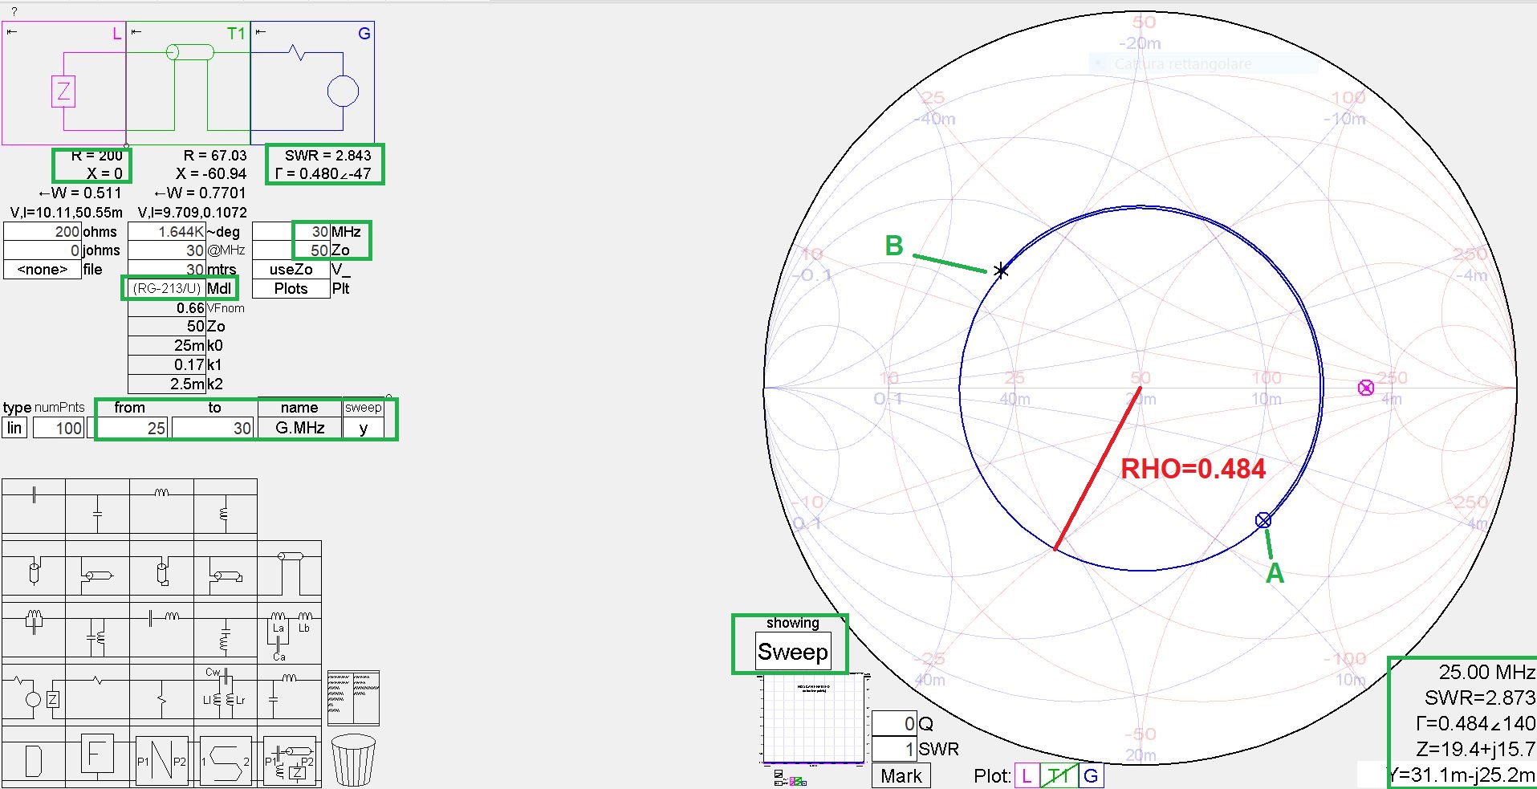
Task: Edit the sweep to 30 field
Action: point(213,428)
